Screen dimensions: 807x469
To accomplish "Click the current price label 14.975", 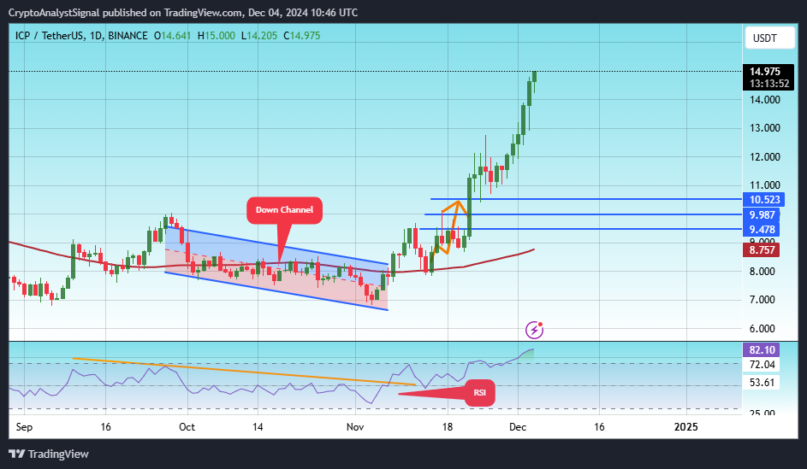I will 765,72.
